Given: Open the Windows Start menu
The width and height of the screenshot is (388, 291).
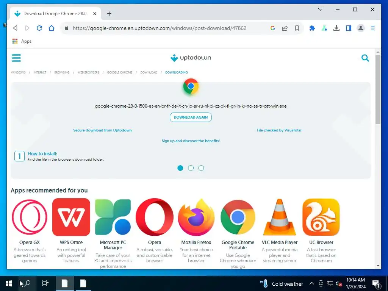Looking at the screenshot, I should 9,283.
